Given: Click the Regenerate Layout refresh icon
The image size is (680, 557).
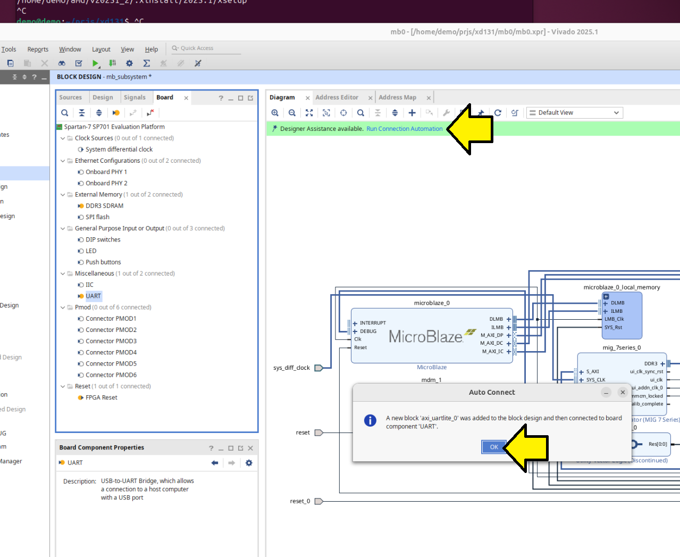Looking at the screenshot, I should (498, 113).
